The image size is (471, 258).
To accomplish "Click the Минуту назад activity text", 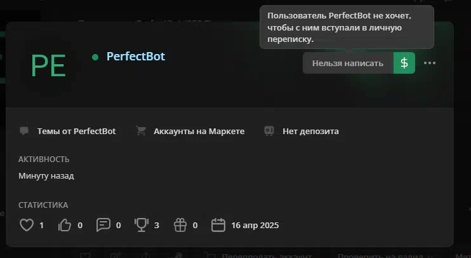I will point(46,175).
